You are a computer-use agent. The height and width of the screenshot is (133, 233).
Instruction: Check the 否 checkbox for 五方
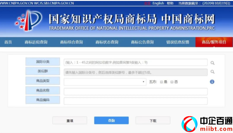point(172,82)
